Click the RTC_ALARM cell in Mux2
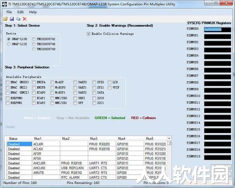The width and height of the screenshot is (235, 188). point(74,177)
